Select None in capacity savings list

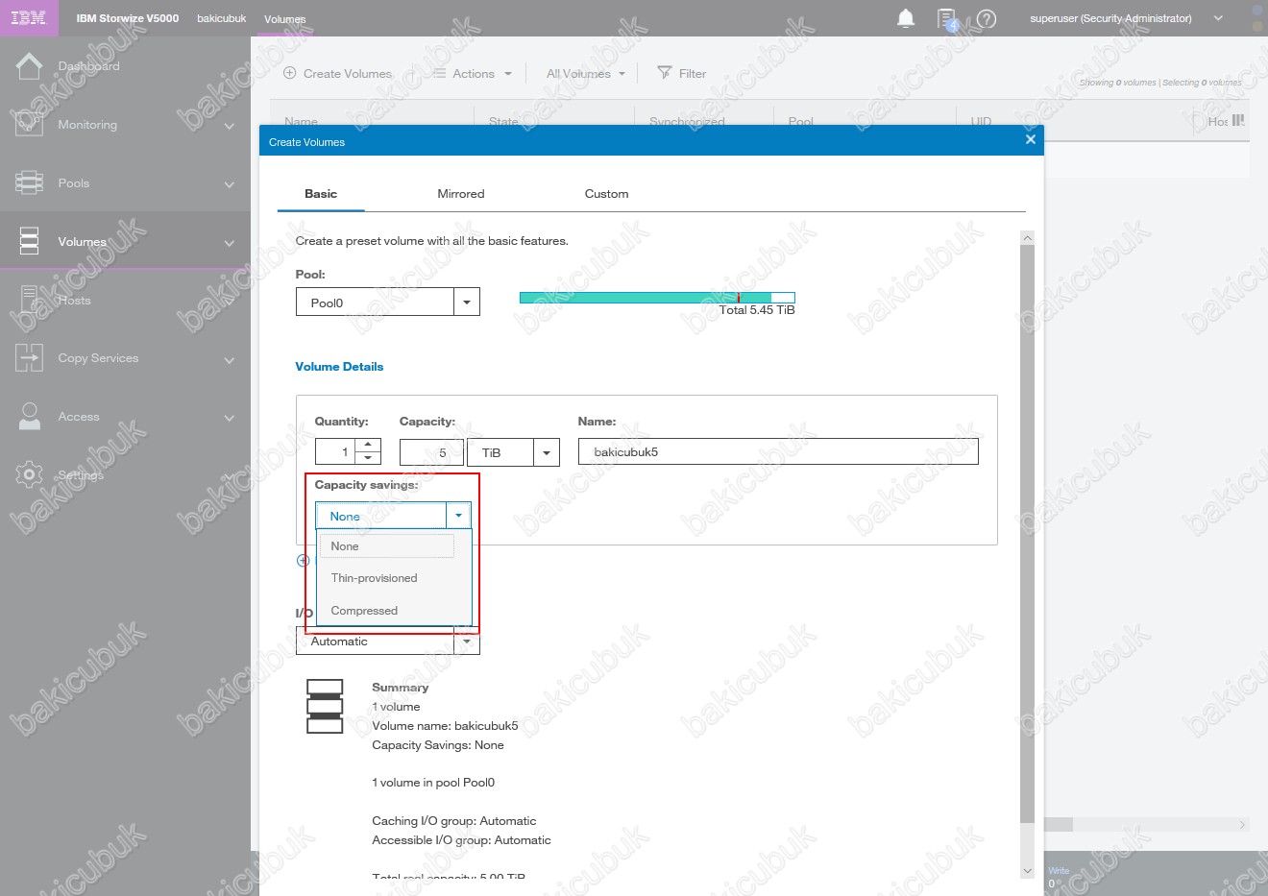[x=388, y=546]
